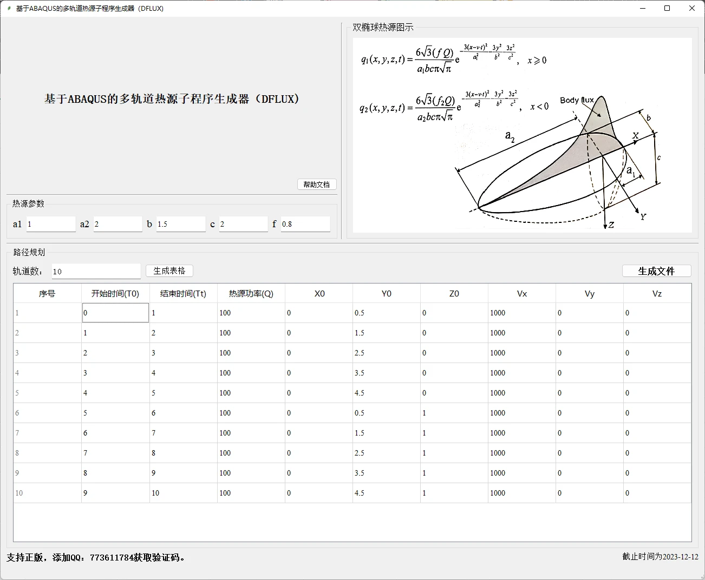Focus the a1 parameter input field
The width and height of the screenshot is (705, 580).
click(51, 224)
